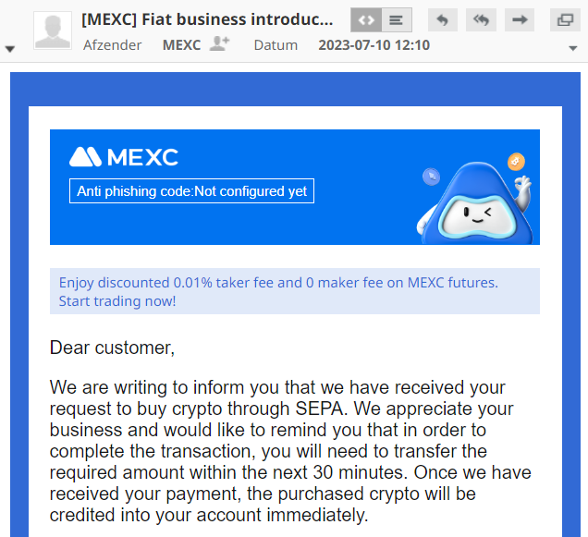This screenshot has width=588, height=537.
Task: Click the sender avatar placeholder
Action: pos(53,31)
